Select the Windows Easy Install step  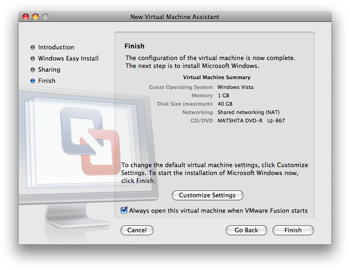click(68, 58)
